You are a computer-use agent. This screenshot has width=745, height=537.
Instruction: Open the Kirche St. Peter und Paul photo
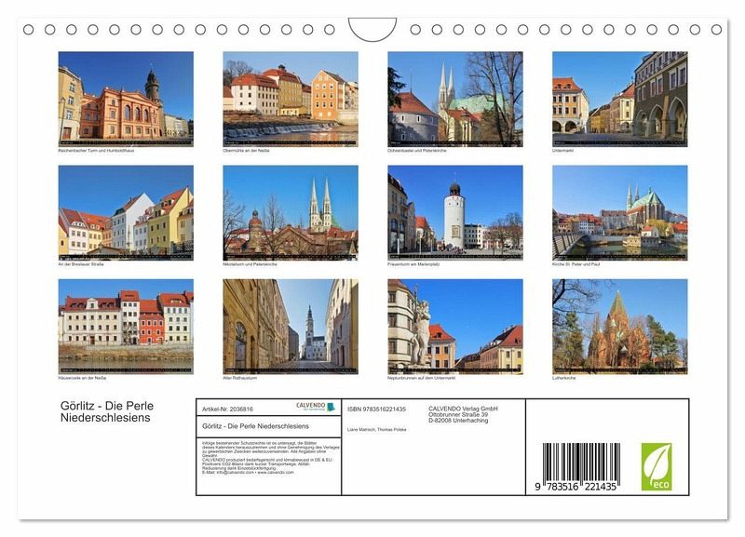619,213
